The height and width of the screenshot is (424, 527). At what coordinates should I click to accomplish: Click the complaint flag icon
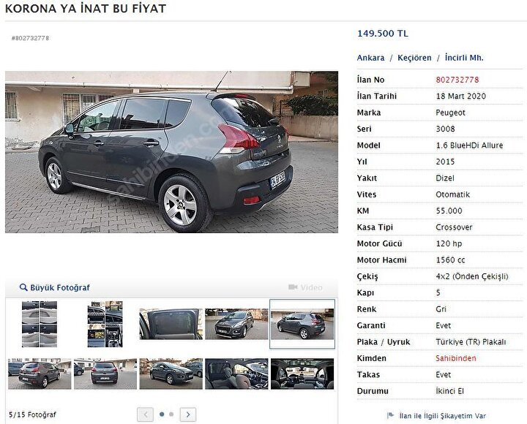(x=390, y=416)
